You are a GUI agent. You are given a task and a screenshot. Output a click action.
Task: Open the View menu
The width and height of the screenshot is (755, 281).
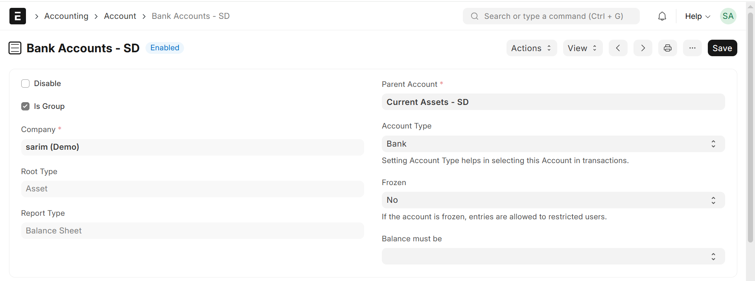582,48
